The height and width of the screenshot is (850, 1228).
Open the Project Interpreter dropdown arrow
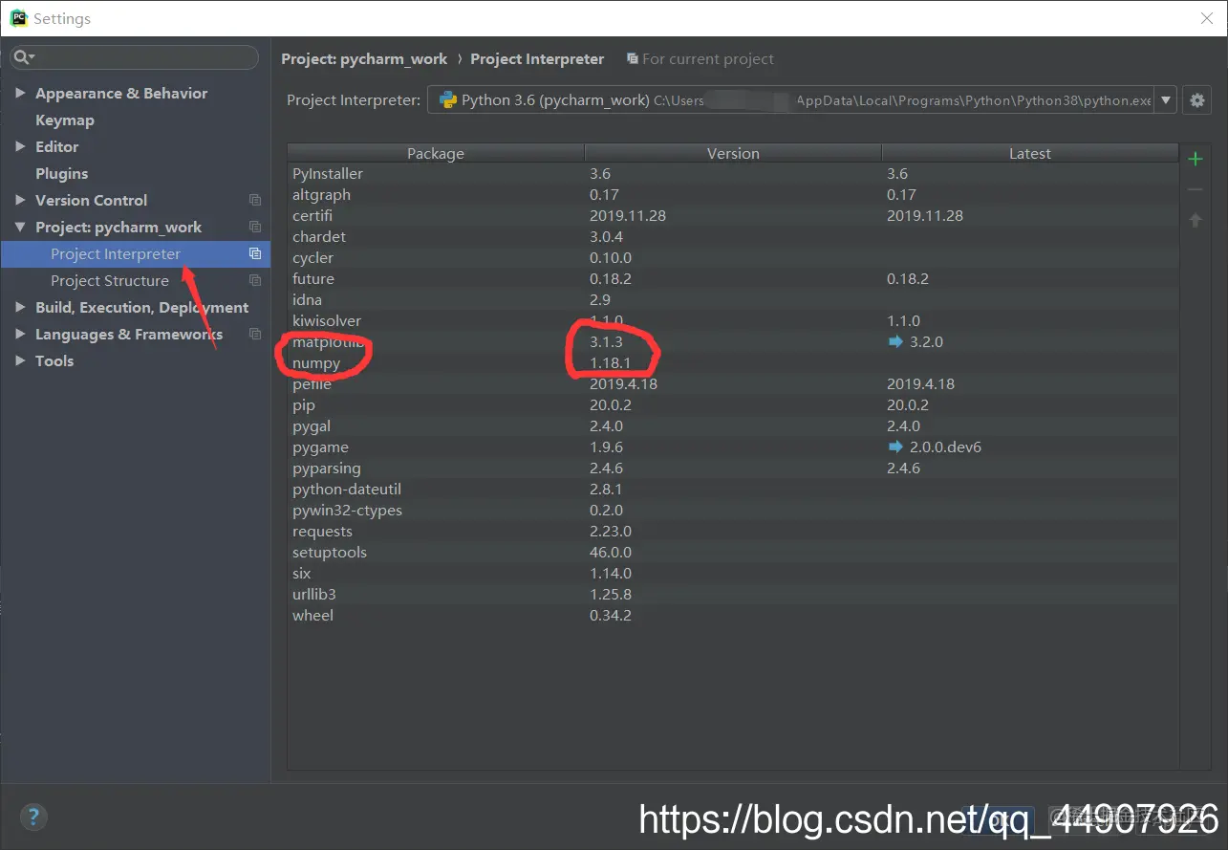click(1166, 99)
